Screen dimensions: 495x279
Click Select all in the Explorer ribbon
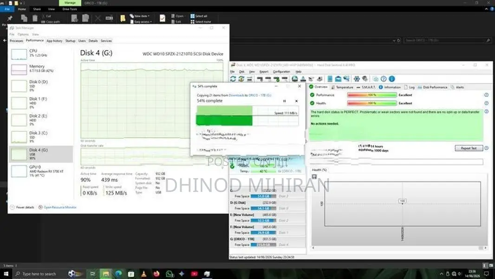point(199,16)
